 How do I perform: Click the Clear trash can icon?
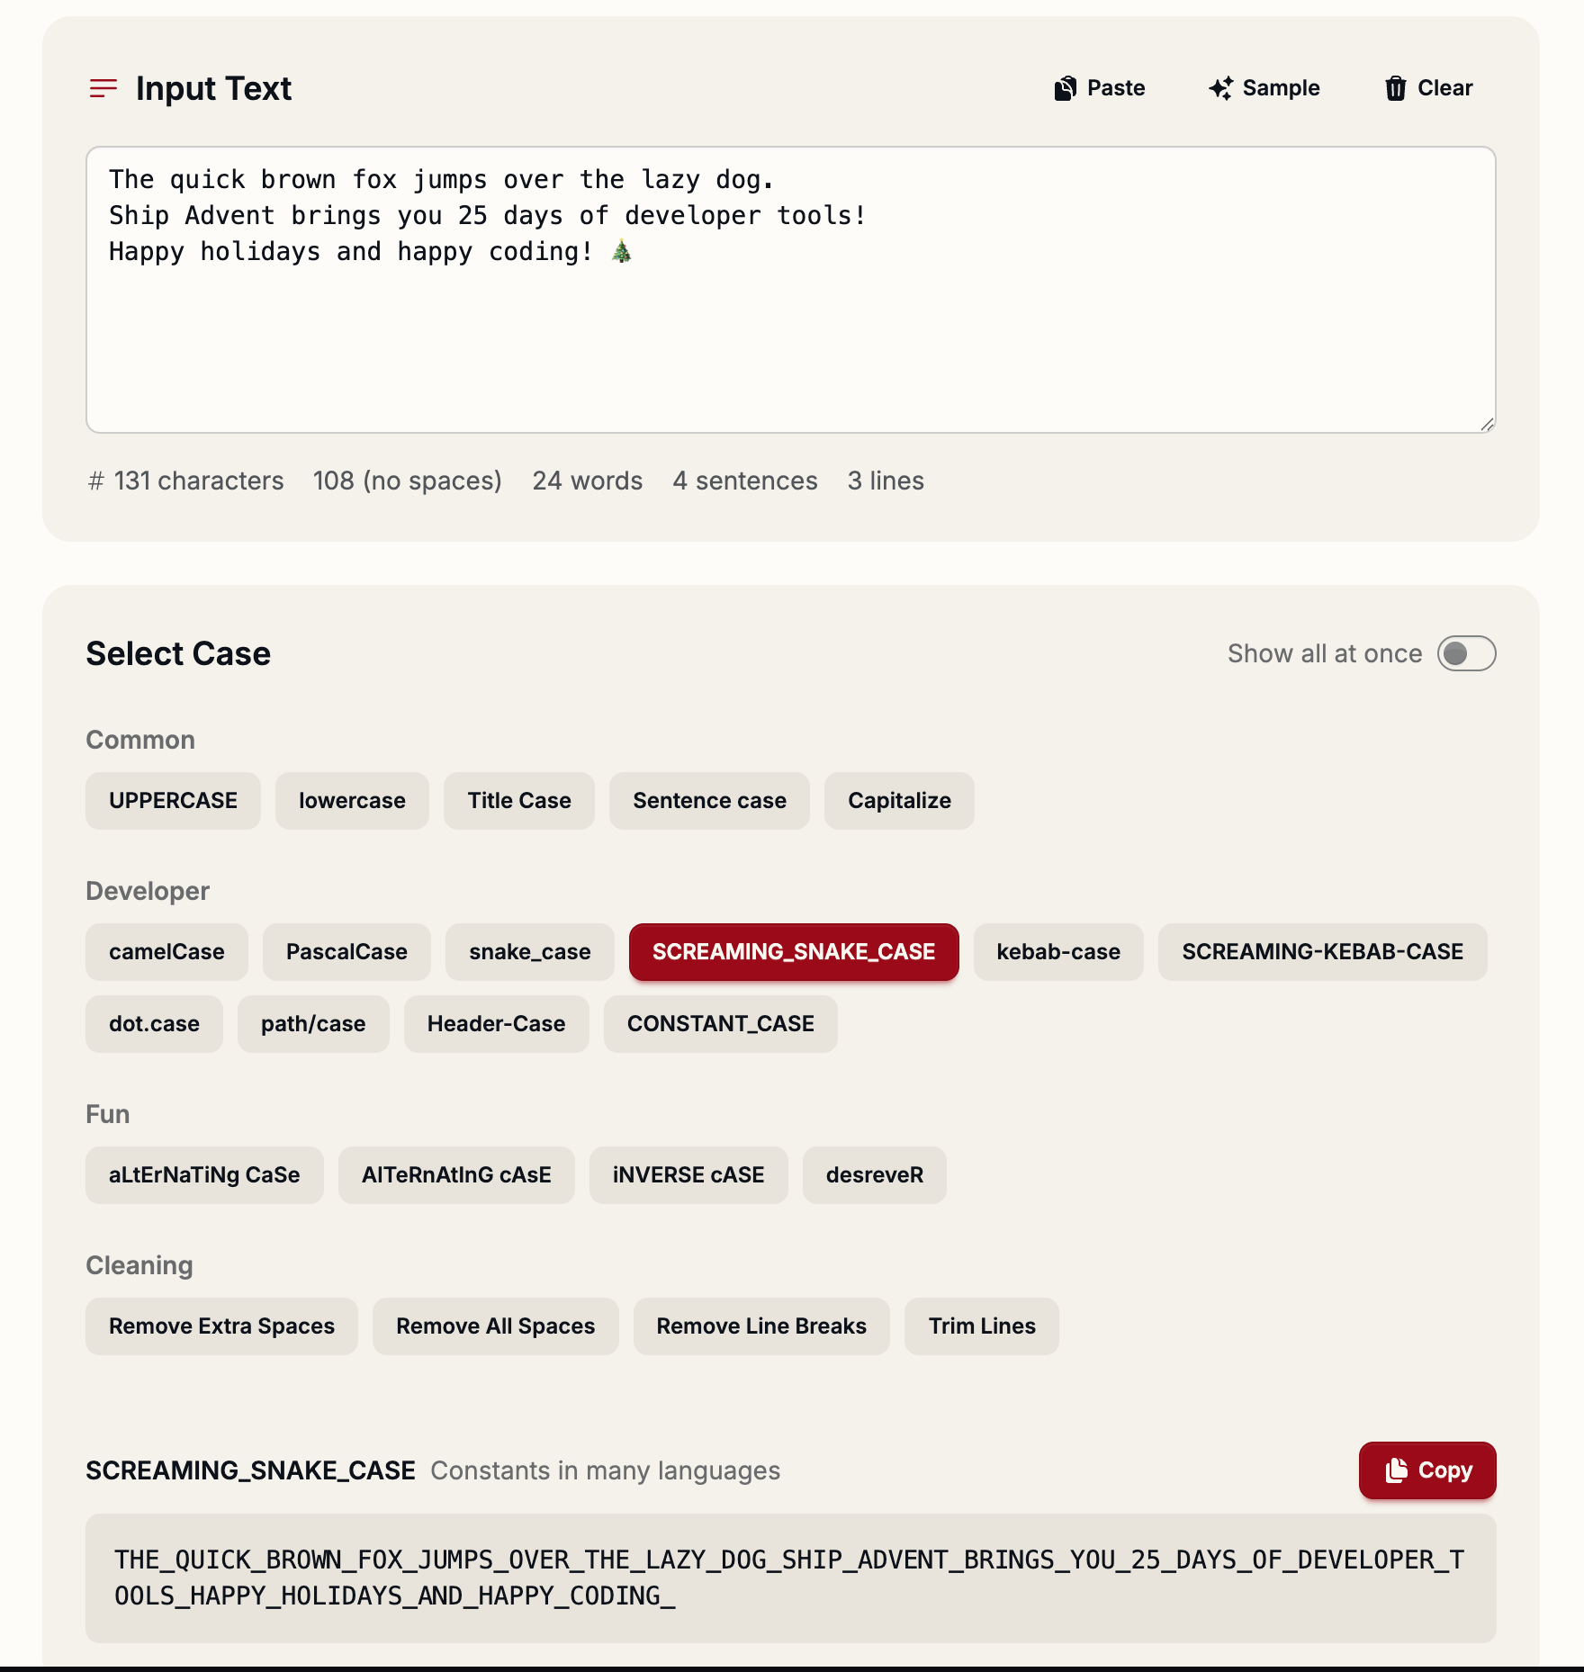(1396, 87)
